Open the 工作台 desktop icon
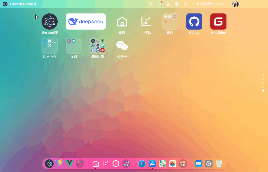268x172 pixels. (x=146, y=21)
